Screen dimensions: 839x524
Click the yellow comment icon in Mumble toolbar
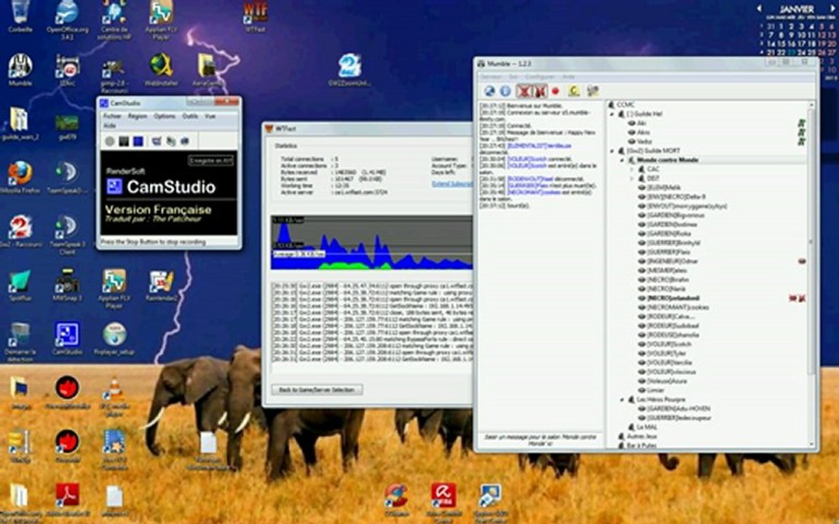click(x=574, y=91)
